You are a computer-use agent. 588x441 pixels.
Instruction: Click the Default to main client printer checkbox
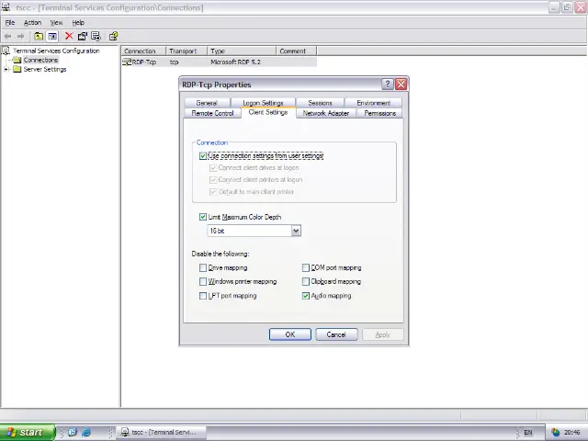point(213,192)
